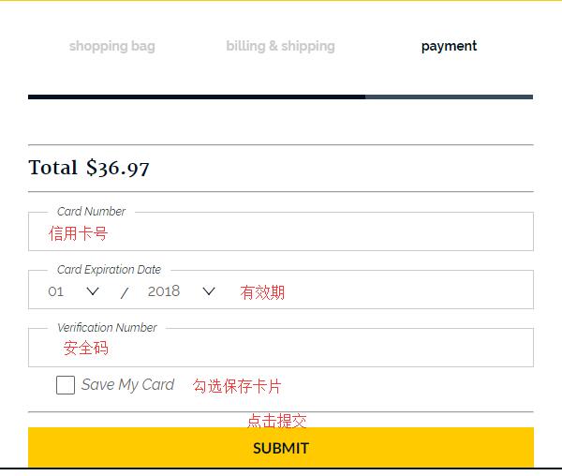
Task: Focus the Verification Number input field
Action: pos(281,348)
